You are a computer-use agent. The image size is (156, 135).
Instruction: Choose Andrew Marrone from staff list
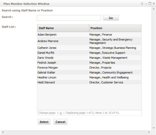coord(89,41)
